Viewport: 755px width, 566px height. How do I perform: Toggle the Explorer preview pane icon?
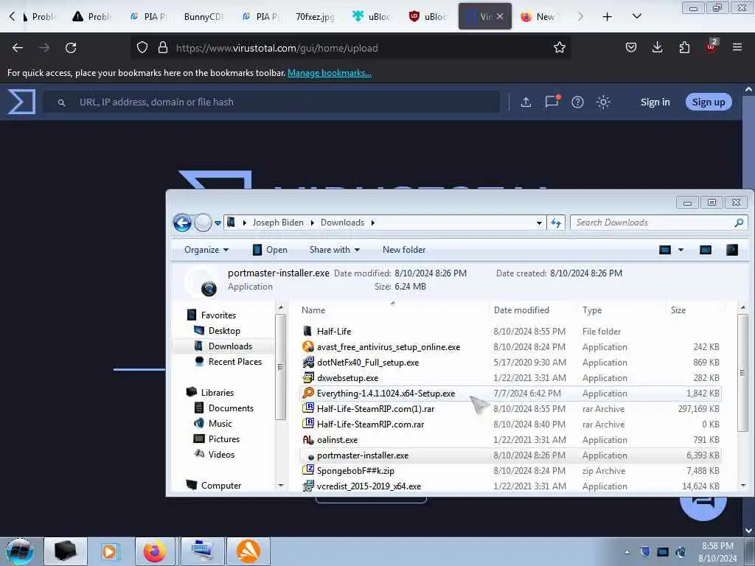tap(706, 250)
